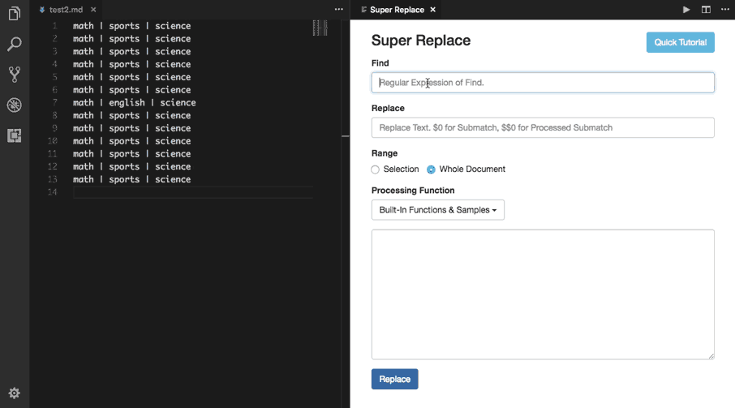The width and height of the screenshot is (735, 408).
Task: Place cursor on empty line 14
Action: (x=192, y=192)
